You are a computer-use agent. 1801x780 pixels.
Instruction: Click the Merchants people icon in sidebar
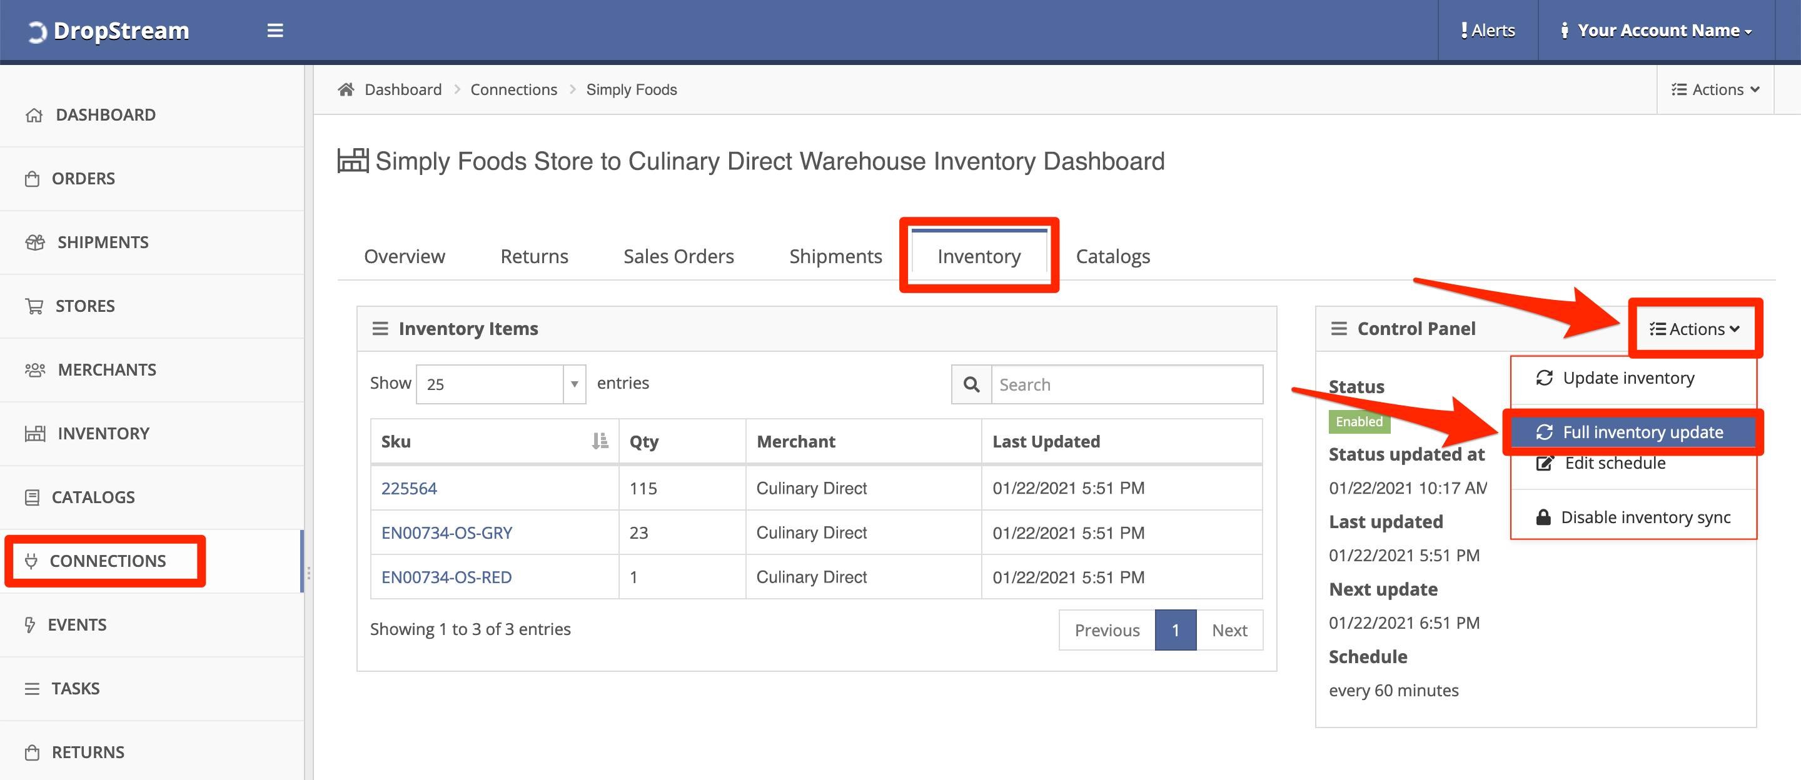[x=35, y=370]
